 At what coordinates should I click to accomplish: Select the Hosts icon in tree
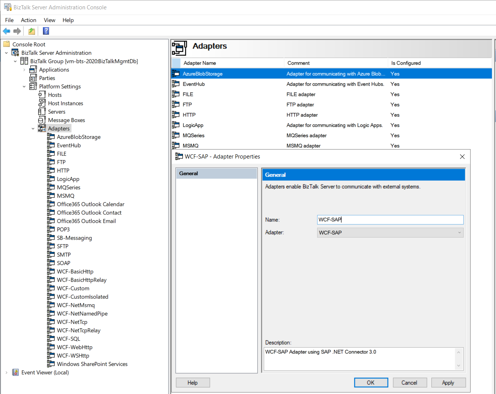click(42, 95)
